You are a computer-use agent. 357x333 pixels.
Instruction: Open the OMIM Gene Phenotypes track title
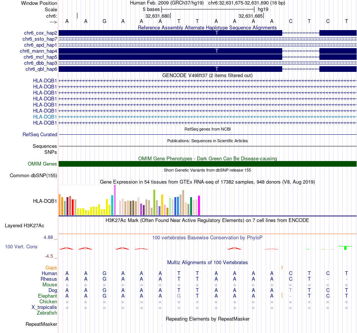pyautogui.click(x=207, y=159)
